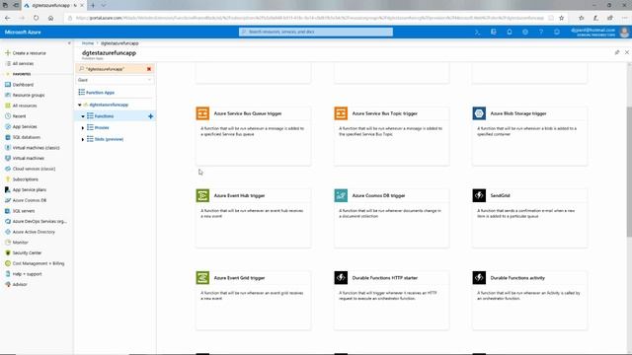Open the notifications bell in Azure header
This screenshot has height=355, width=632.
pyautogui.click(x=510, y=32)
